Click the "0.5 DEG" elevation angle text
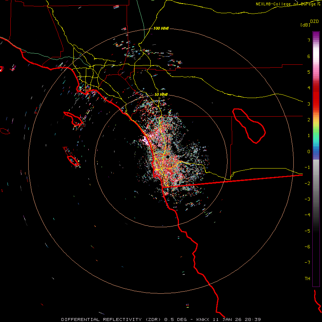The width and height of the screenshot is (322, 322). pyautogui.click(x=175, y=319)
